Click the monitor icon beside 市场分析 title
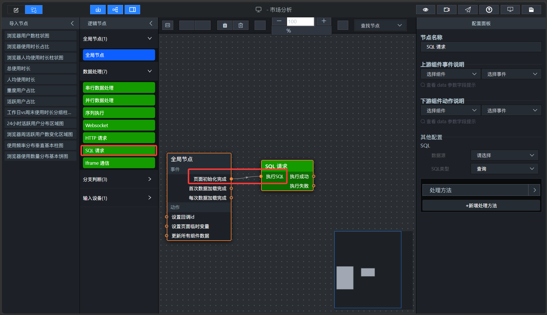 [x=259, y=10]
